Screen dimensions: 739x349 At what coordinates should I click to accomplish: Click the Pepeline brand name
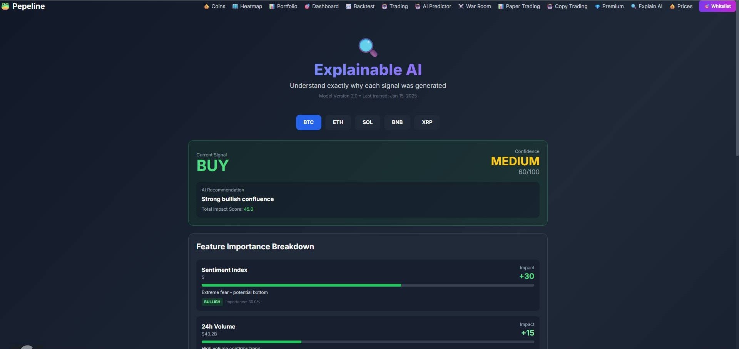click(x=28, y=6)
